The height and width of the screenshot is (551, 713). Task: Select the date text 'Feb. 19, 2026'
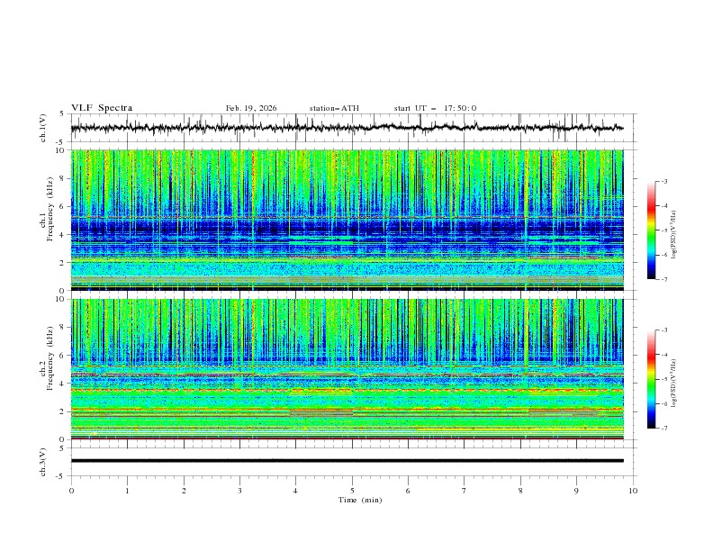251,108
